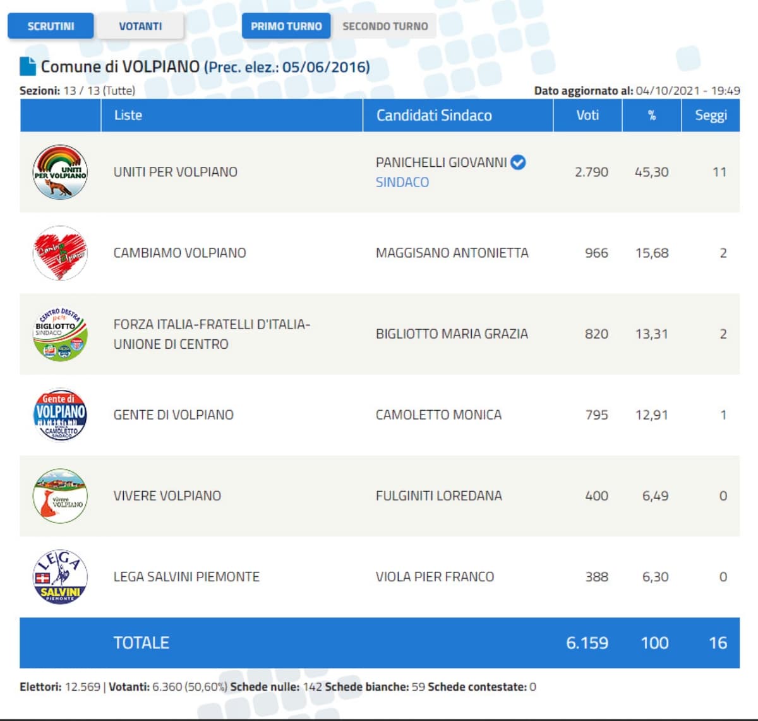Open the Uniti per Volpiano list name

coord(176,172)
